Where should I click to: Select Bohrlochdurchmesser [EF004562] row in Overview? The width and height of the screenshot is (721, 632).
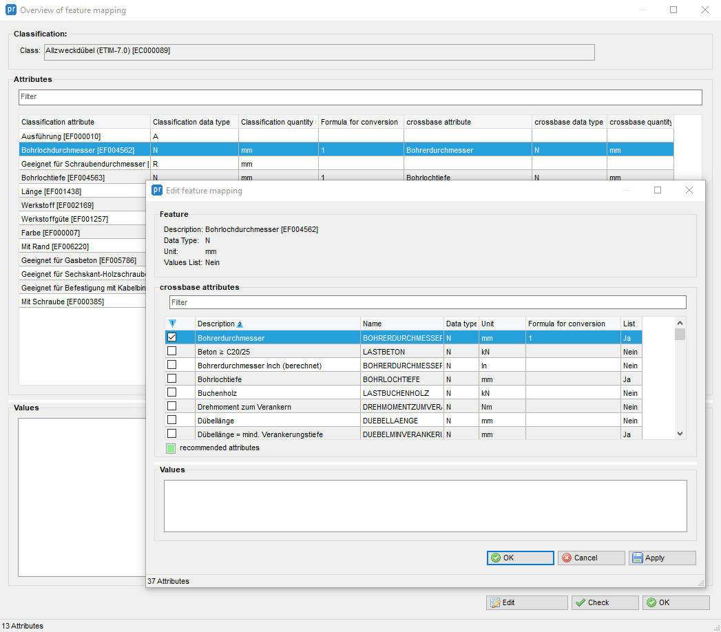(346, 150)
